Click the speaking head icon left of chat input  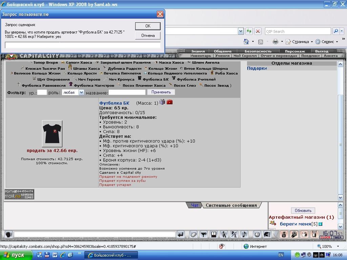click(x=8, y=234)
